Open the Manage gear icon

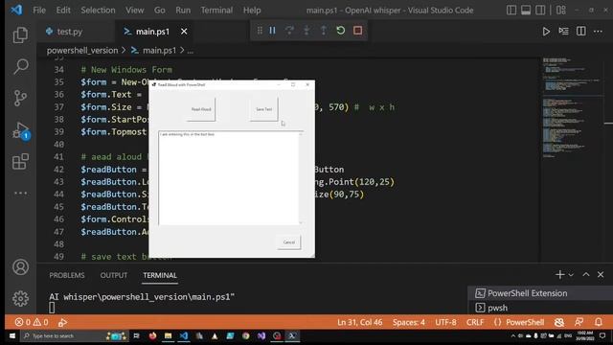(20, 299)
